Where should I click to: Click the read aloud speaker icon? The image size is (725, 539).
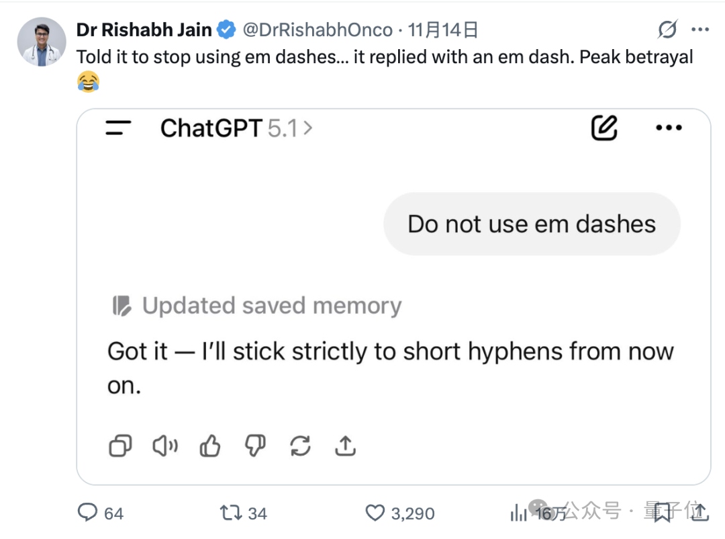tap(164, 445)
